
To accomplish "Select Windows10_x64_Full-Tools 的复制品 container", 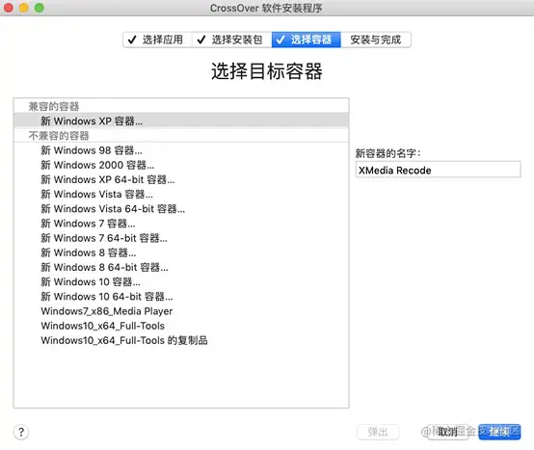I will 181,340.
